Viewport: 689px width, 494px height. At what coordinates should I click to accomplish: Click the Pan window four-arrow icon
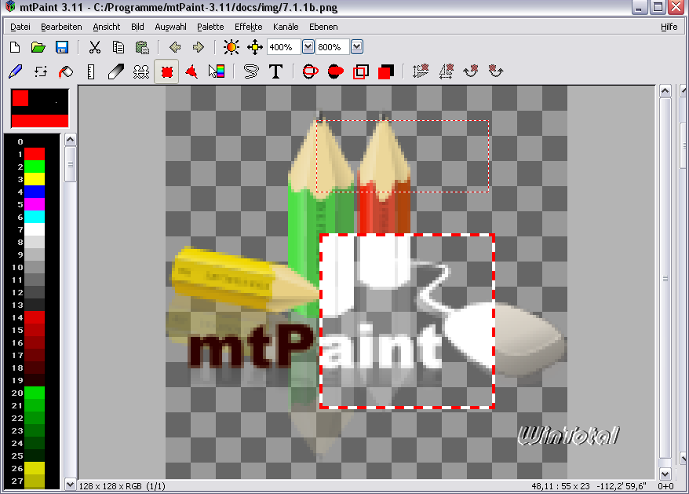[x=255, y=47]
